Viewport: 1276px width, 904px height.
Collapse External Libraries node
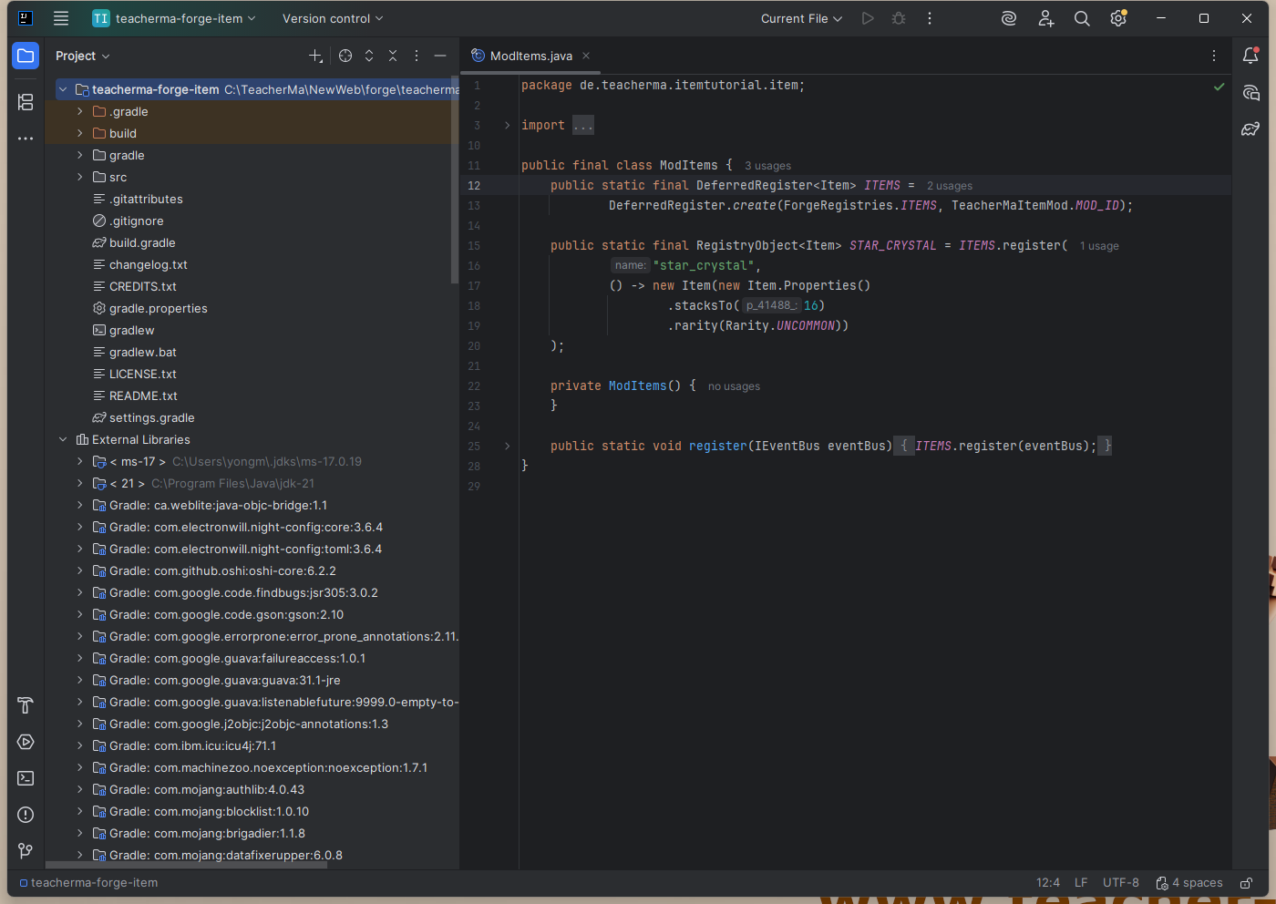[63, 439]
